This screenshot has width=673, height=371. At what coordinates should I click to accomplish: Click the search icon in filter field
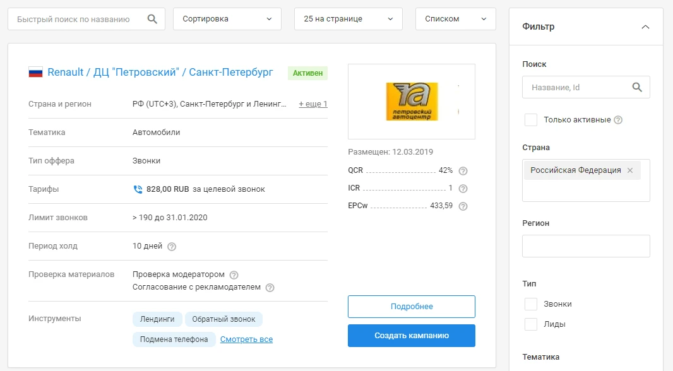pyautogui.click(x=637, y=87)
